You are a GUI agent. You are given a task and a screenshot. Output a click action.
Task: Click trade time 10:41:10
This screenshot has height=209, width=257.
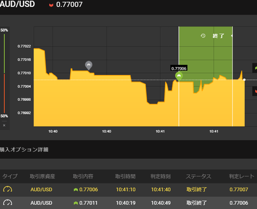click(126, 189)
